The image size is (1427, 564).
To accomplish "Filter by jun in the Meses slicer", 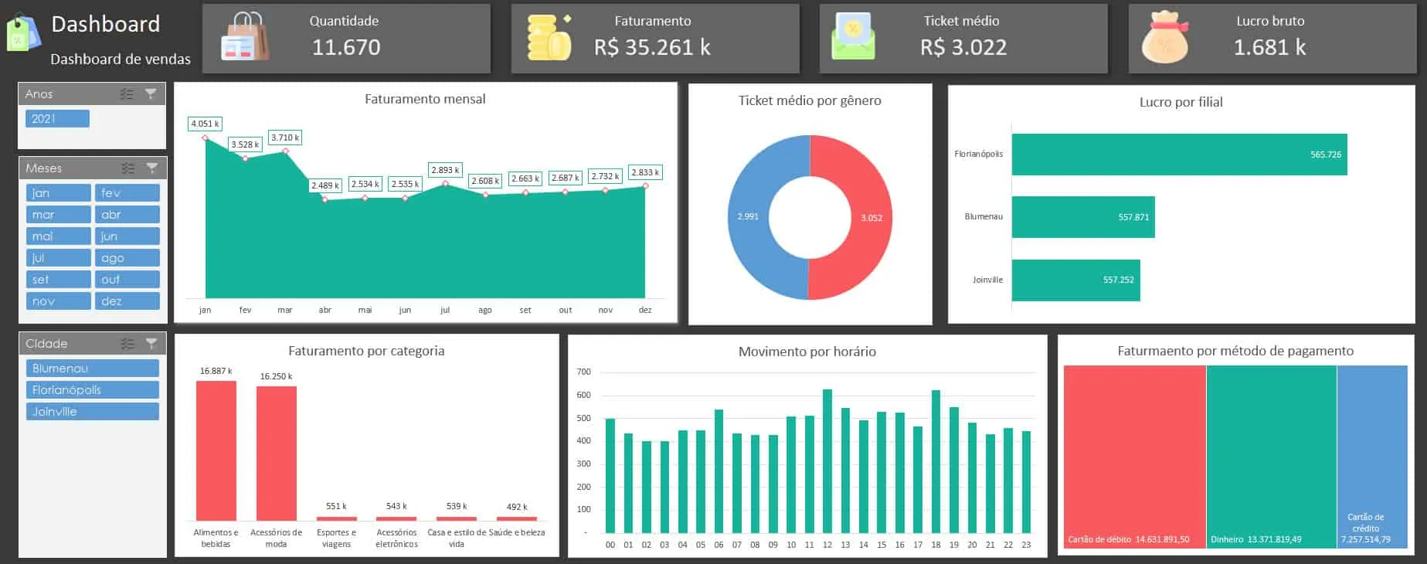I will (x=127, y=236).
